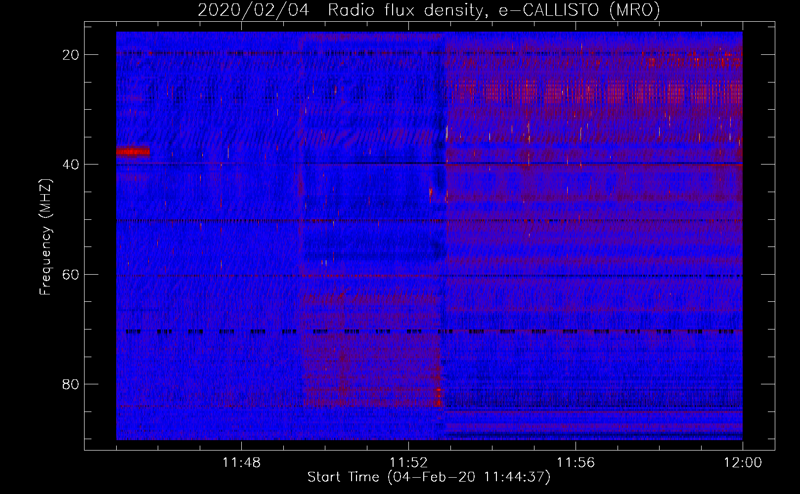
Task: Click the bright red burst near 38 MHz
Action: coord(133,151)
